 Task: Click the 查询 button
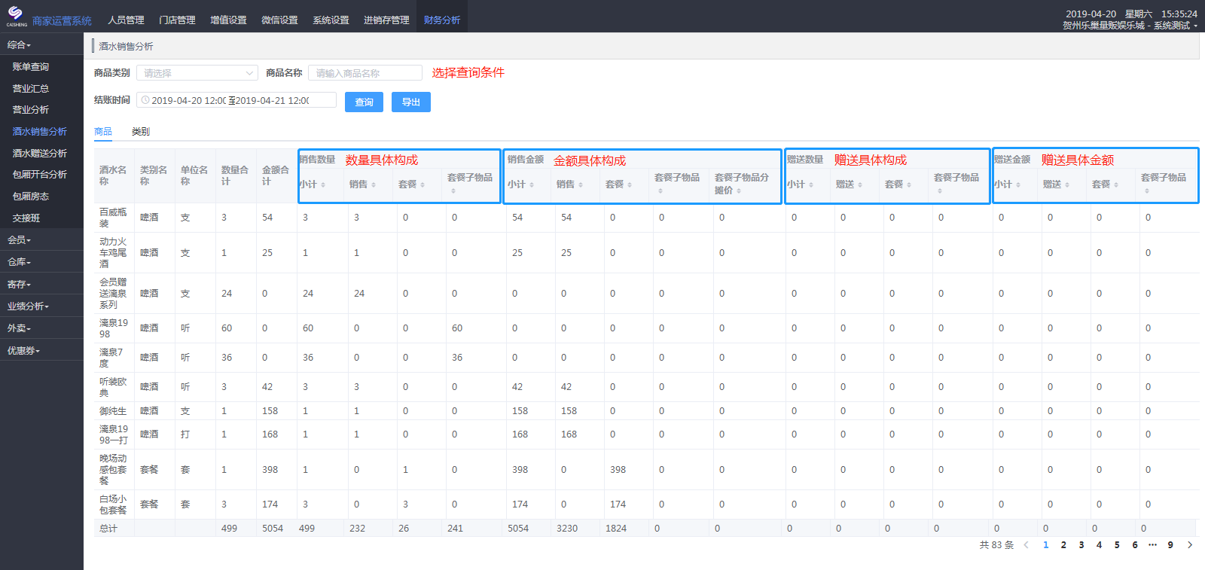(x=364, y=102)
